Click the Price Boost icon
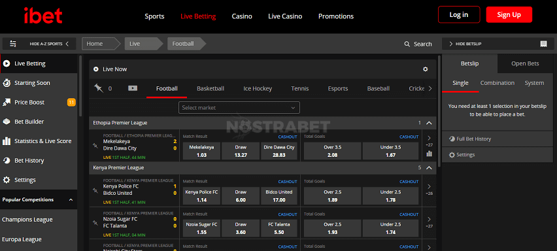 [x=7, y=103]
